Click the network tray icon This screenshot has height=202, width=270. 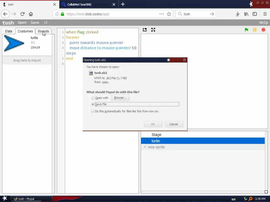pyautogui.click(x=245, y=199)
